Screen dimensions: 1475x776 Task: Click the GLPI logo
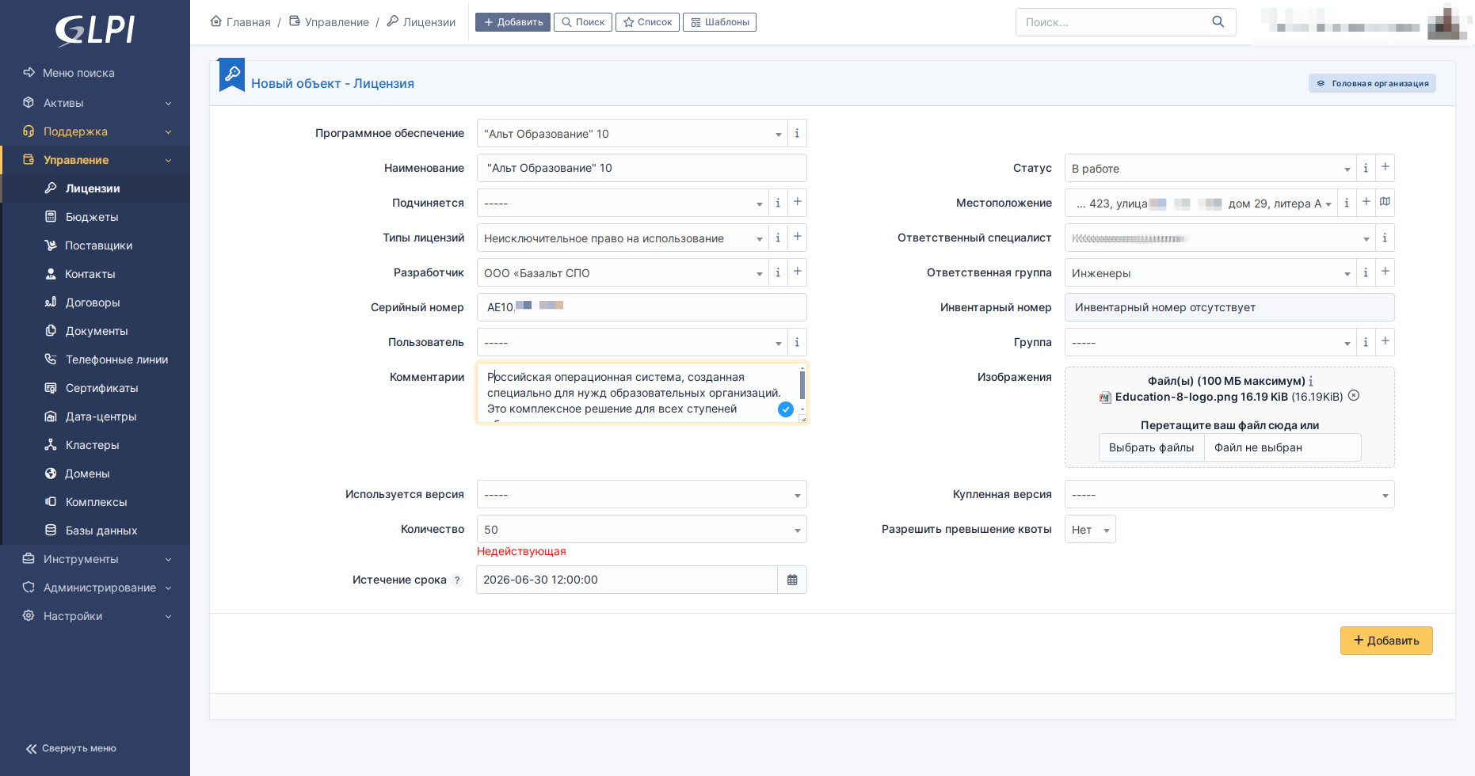(95, 30)
